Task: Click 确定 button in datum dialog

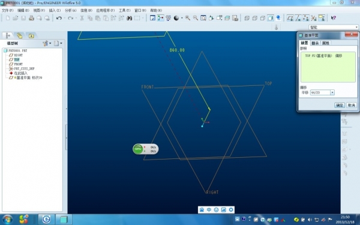Action: (x=340, y=105)
